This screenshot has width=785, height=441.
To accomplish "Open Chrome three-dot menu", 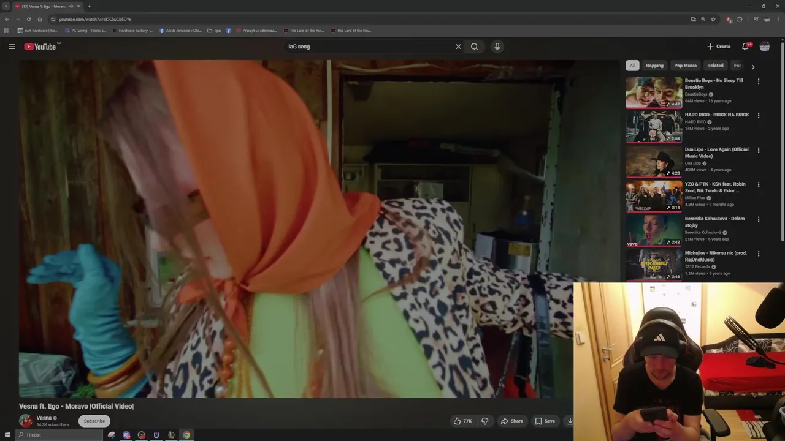I will [x=777, y=19].
